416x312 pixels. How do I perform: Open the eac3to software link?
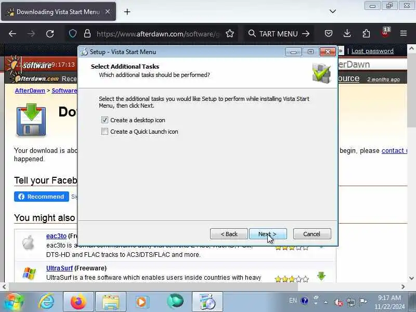coord(56,236)
